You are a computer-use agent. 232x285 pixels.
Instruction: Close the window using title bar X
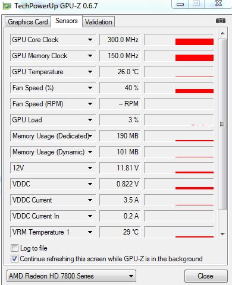[218, 4]
